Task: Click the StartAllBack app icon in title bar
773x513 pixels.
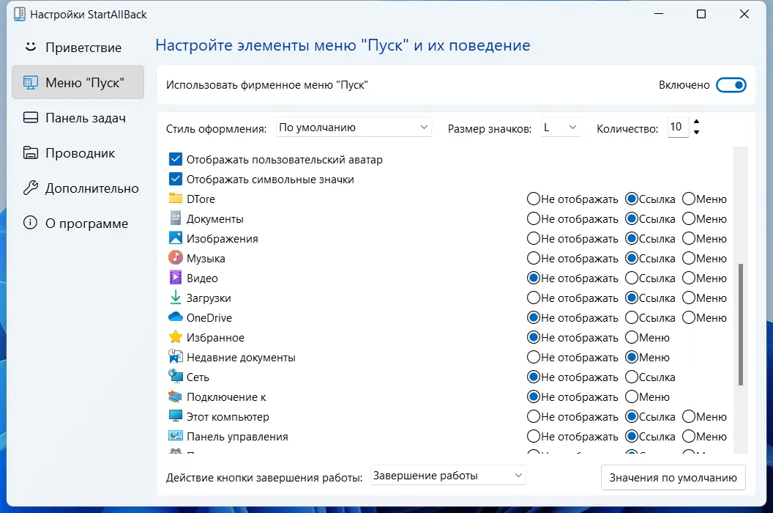Action: coord(20,14)
